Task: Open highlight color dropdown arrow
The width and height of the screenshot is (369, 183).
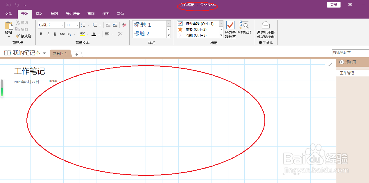Action: [x=88, y=34]
